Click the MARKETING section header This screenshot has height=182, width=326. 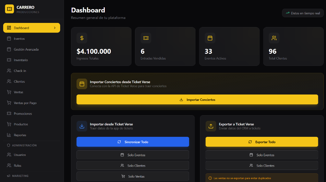point(20,176)
